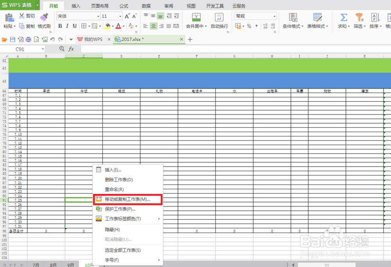Toggle Underline formatting
The width and height of the screenshot is (391, 267).
click(x=75, y=26)
